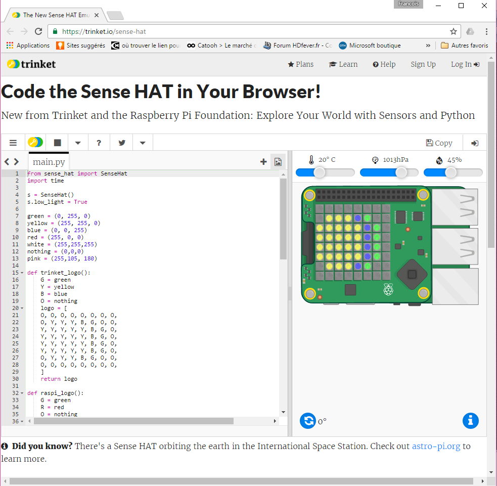Viewport: 497px width, 486px height.
Task: Open the Help menu
Action: 384,64
